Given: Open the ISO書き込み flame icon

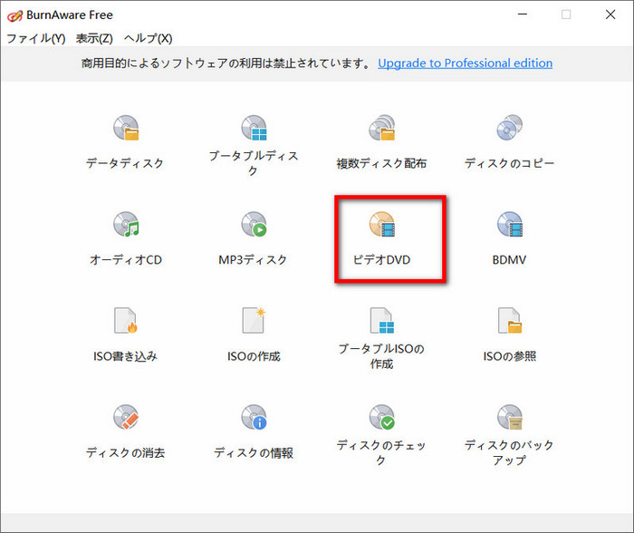Looking at the screenshot, I should click(x=126, y=321).
